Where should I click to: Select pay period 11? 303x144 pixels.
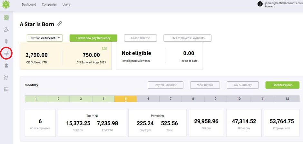point(263,99)
